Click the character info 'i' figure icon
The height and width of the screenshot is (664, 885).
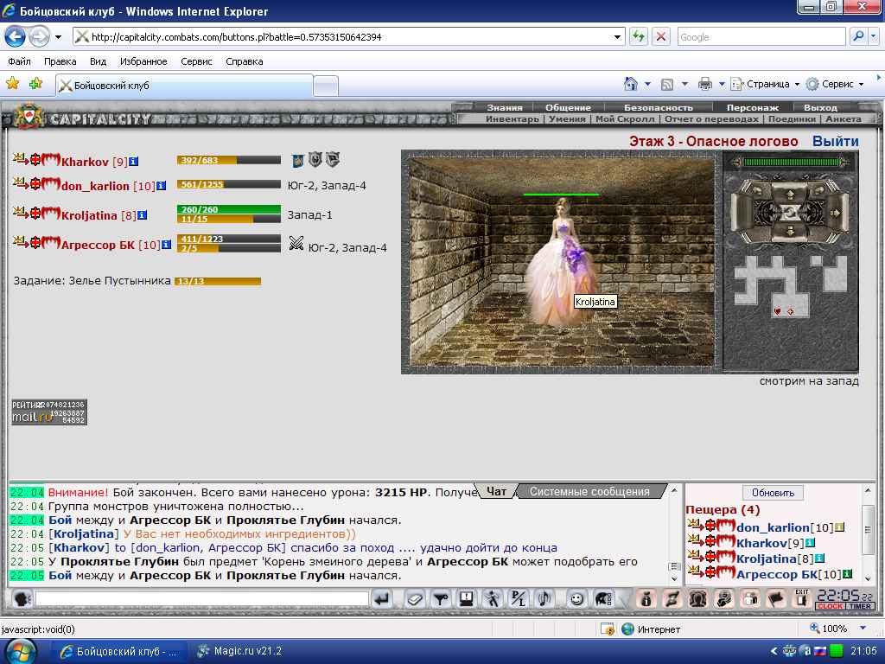click(x=646, y=598)
